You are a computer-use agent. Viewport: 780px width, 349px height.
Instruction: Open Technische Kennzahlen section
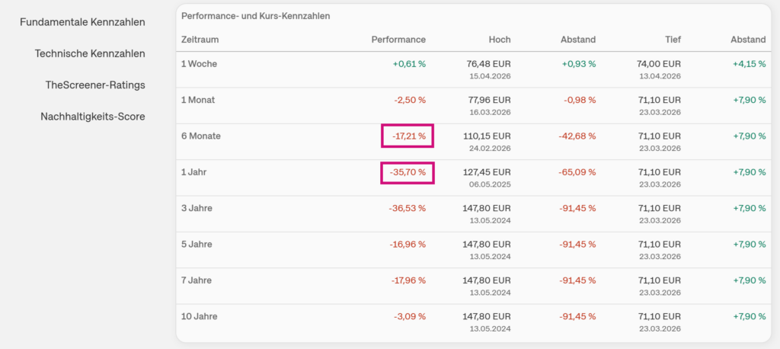pyautogui.click(x=90, y=53)
